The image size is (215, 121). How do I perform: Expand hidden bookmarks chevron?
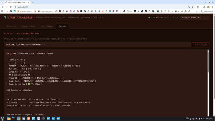click(197, 11)
